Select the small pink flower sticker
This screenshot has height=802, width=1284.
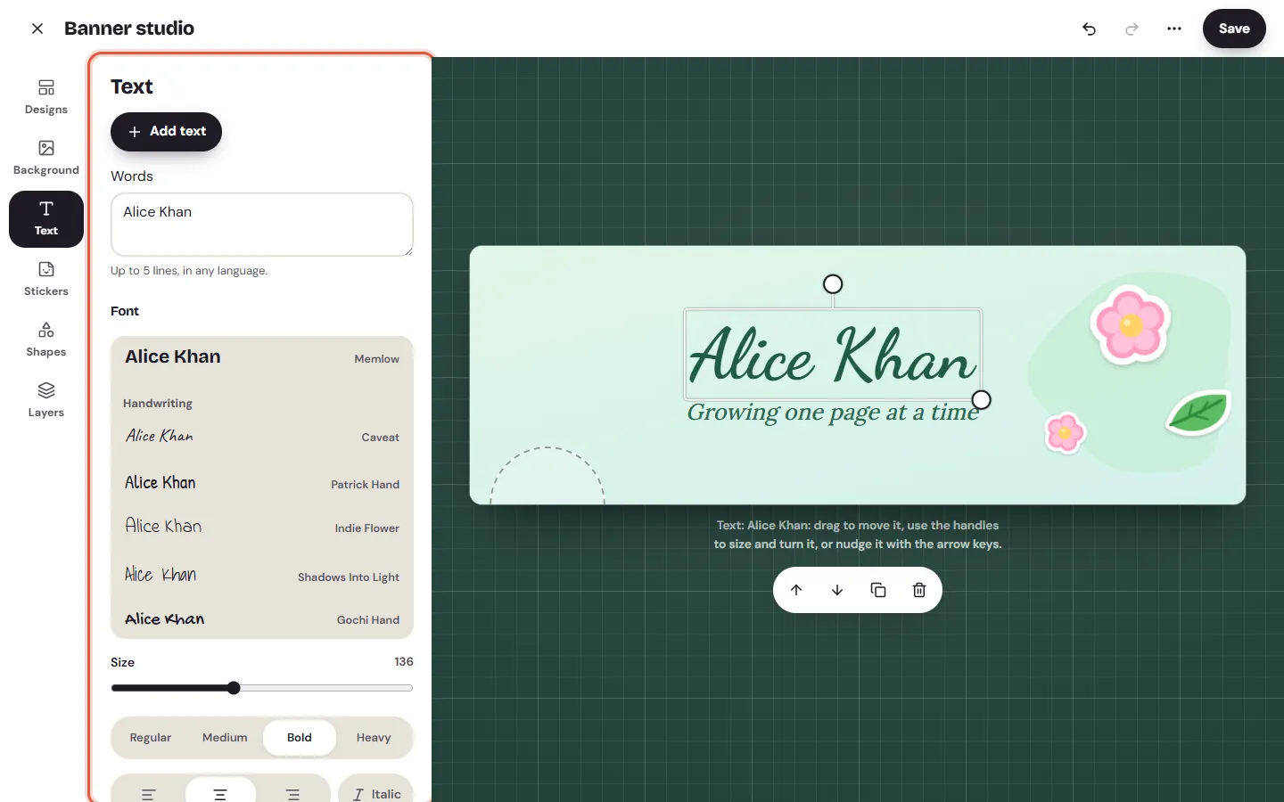1065,433
